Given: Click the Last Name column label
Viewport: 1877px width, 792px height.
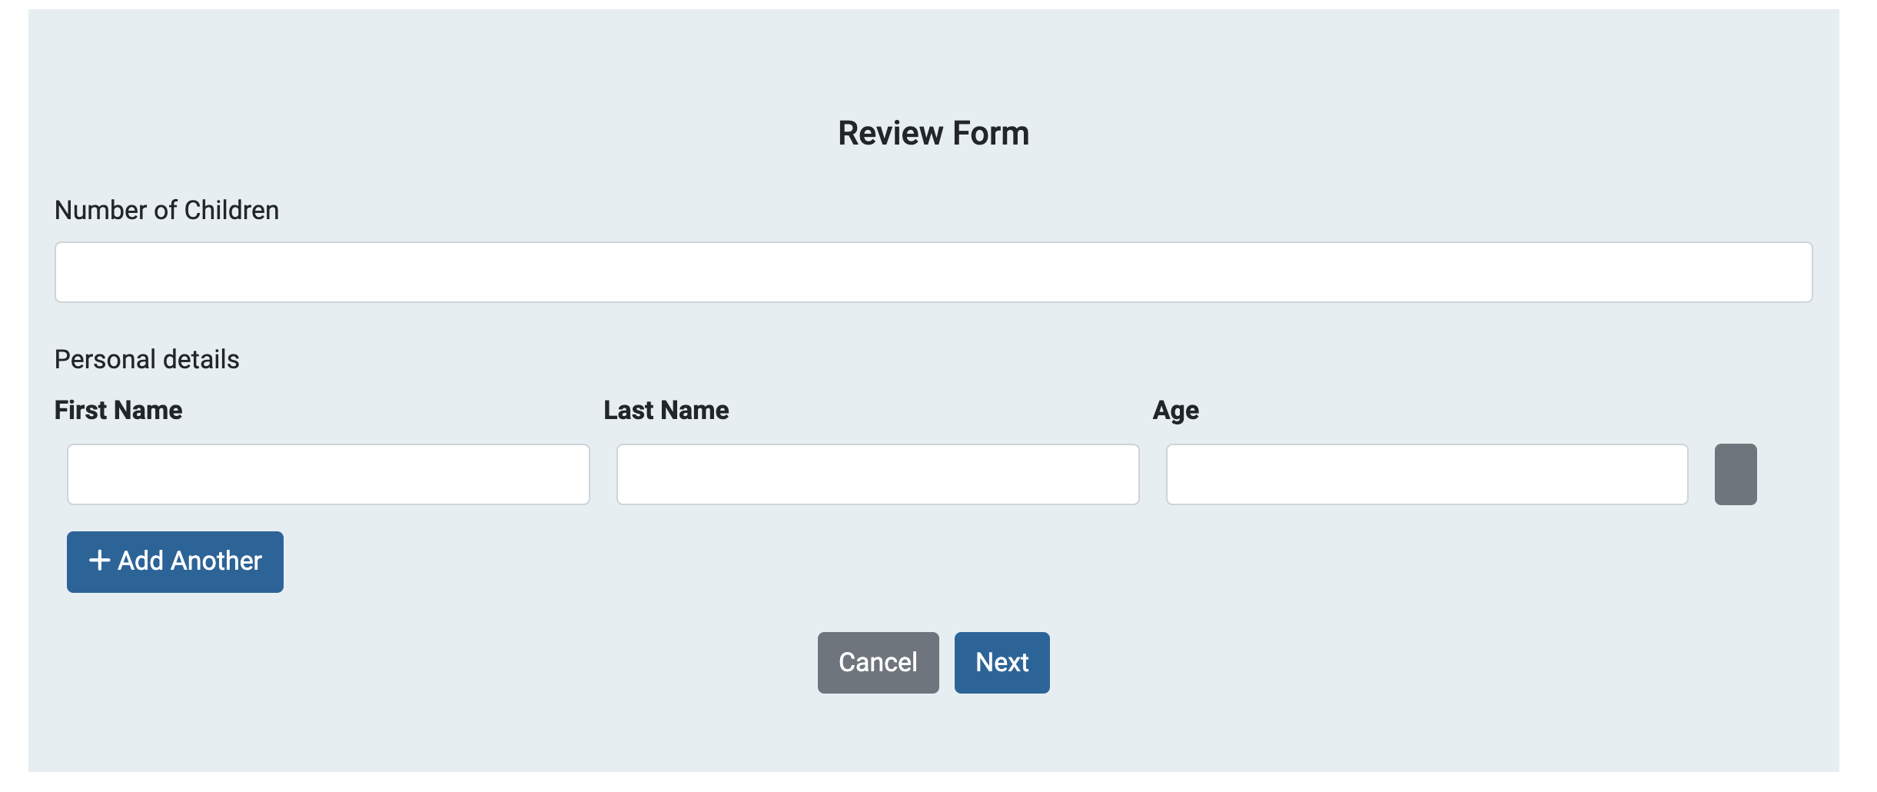Looking at the screenshot, I should tap(666, 410).
